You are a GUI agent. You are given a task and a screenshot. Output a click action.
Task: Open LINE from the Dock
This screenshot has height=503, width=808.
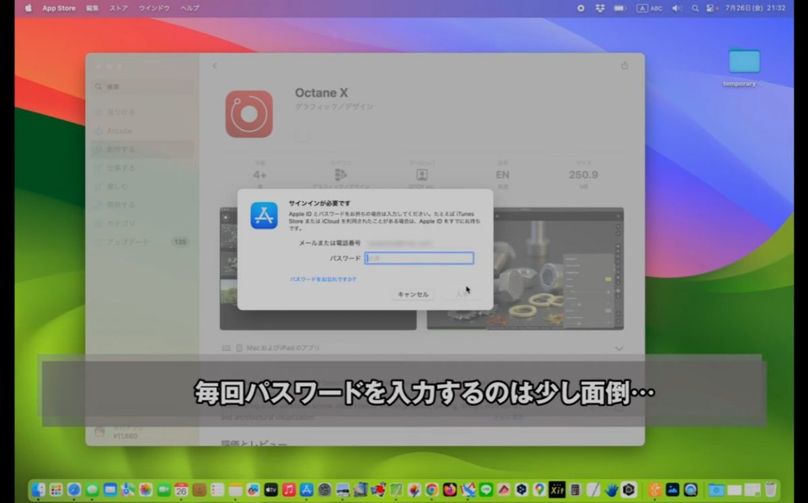tap(486, 490)
